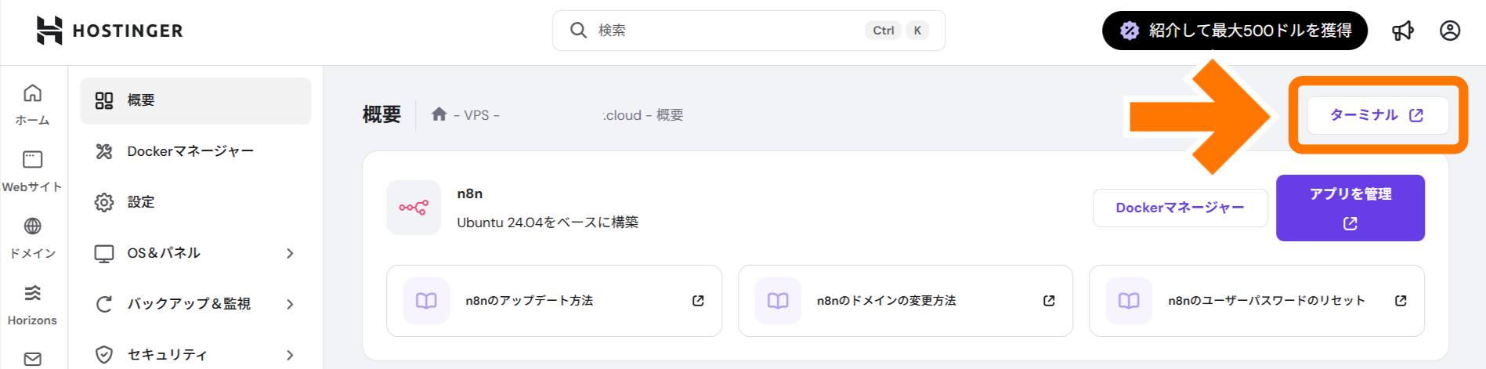Click the breadcrumb home icon
Screen dimensions: 1486x369
[x=439, y=114]
